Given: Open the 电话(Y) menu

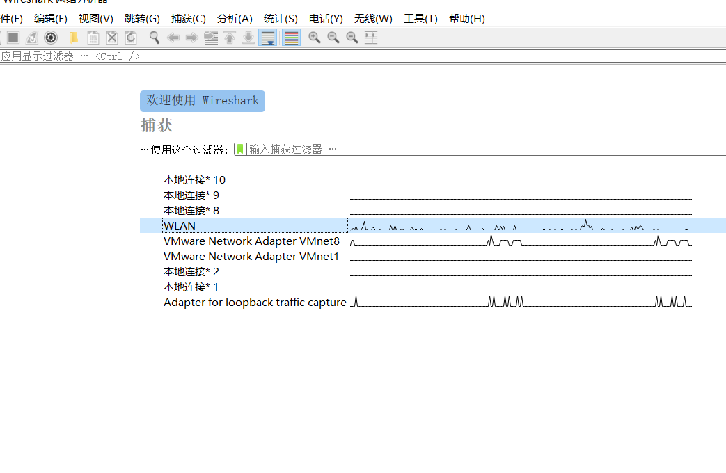Looking at the screenshot, I should coord(326,19).
